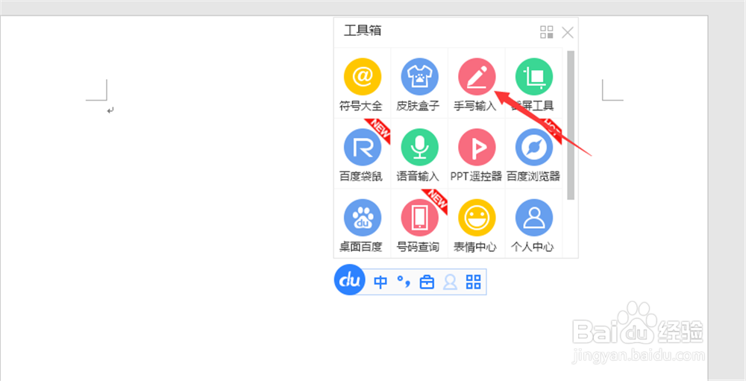Open the 表情中心 emoji center
This screenshot has height=381, width=746.
tap(477, 218)
